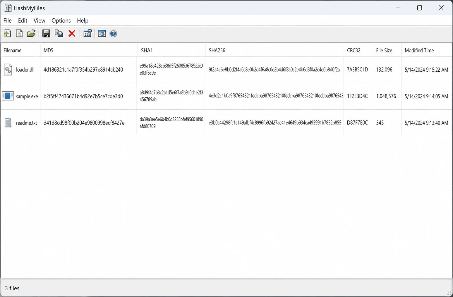Maximize the HashMyFiles window

pyautogui.click(x=419, y=8)
